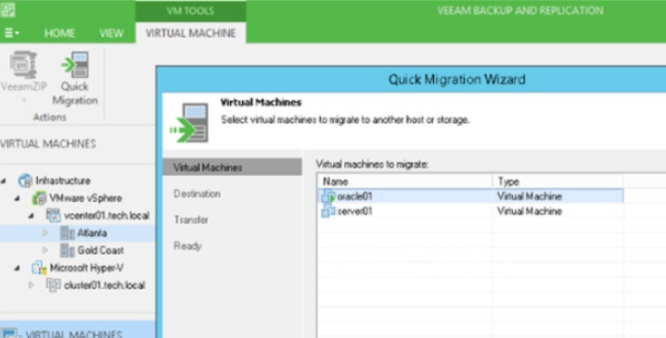Open the main application menu button
This screenshot has height=338, width=666.
(x=11, y=33)
